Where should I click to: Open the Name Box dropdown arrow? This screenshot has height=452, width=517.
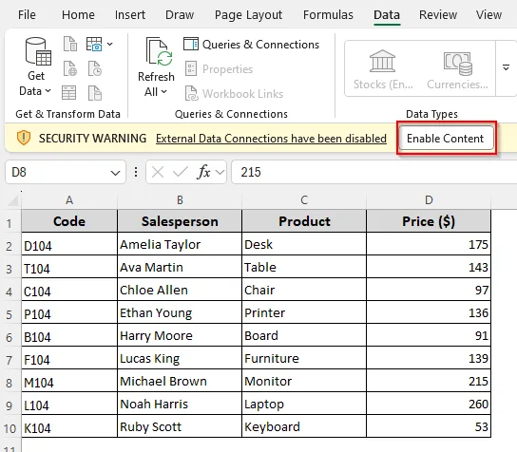(115, 173)
